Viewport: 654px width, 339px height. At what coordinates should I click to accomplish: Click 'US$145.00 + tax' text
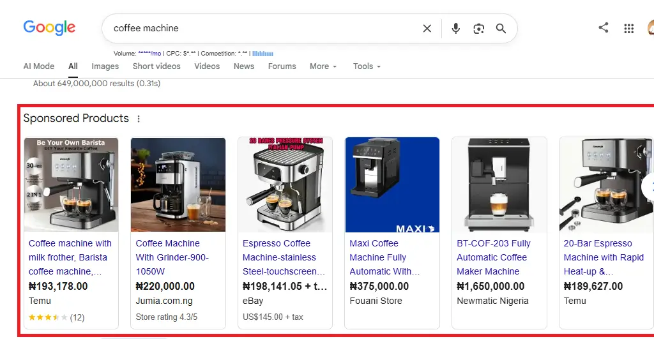point(273,317)
